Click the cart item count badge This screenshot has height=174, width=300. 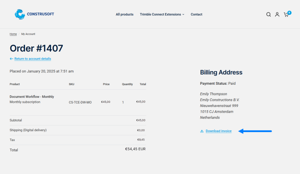pyautogui.click(x=289, y=12)
